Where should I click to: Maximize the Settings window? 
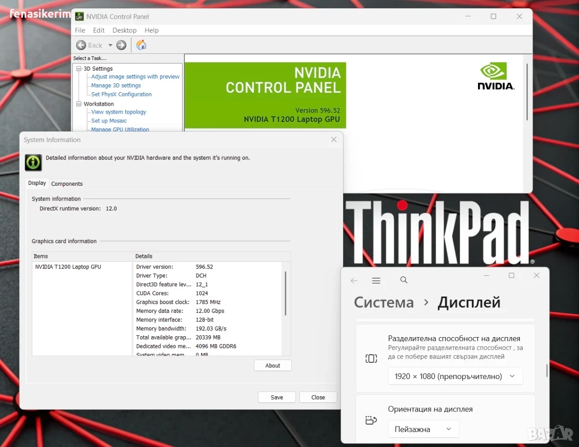tap(512, 276)
